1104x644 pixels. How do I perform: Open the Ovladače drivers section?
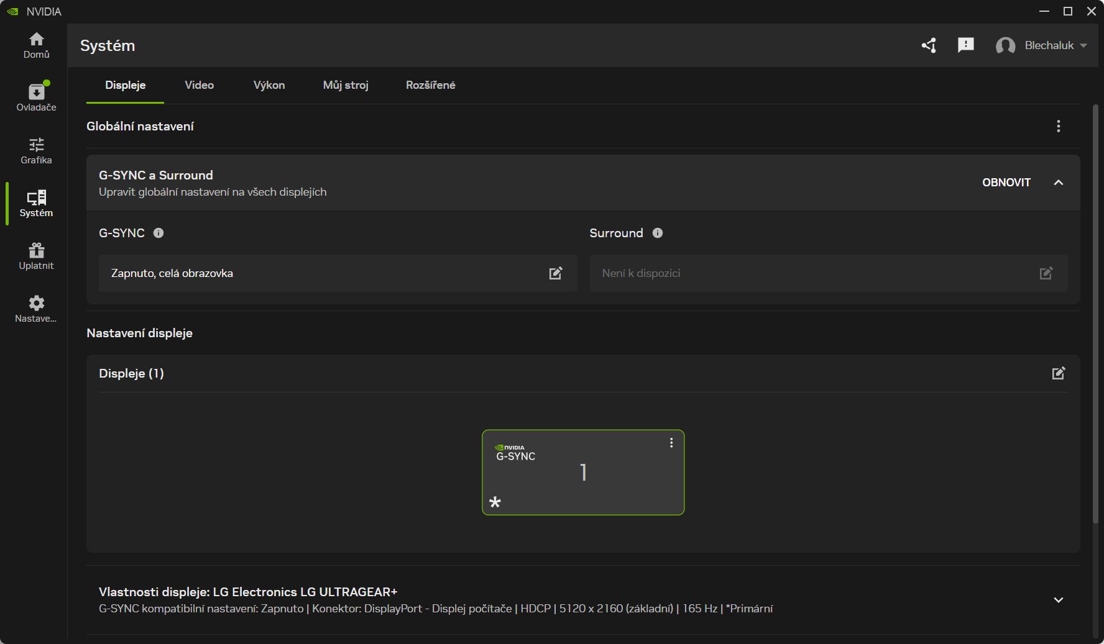click(x=36, y=98)
